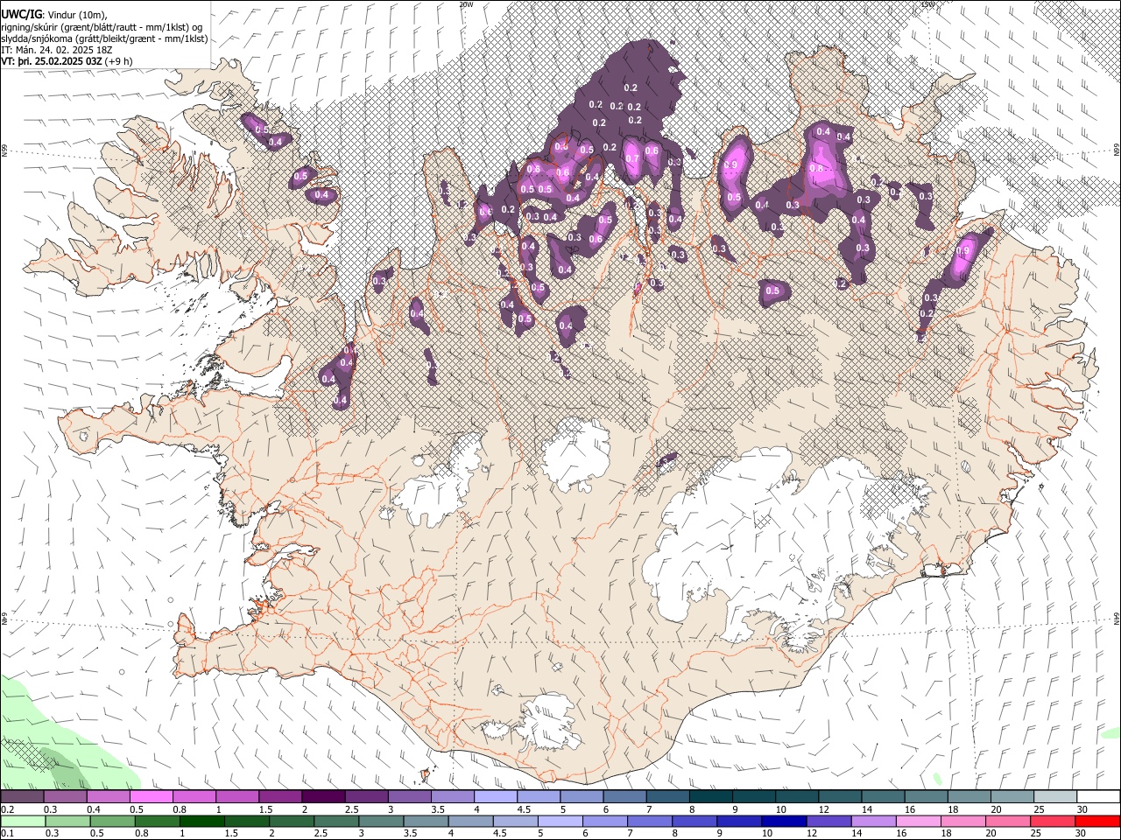Viewport: 1121px width, 840px height.
Task: Select the green 0.8–1 rain legend swatch
Action: [159, 821]
